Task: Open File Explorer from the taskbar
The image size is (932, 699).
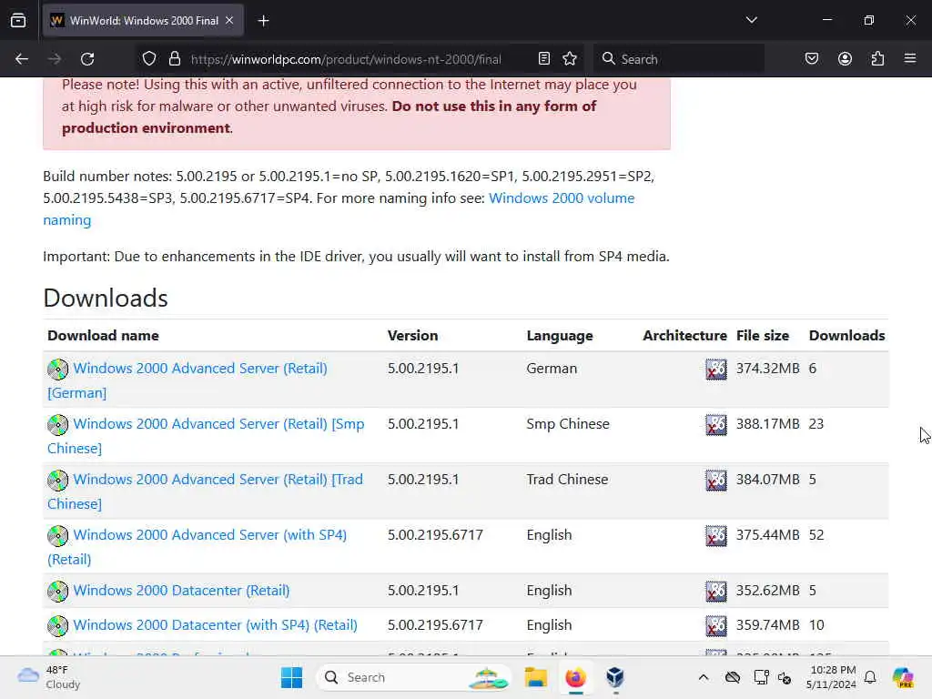Action: pyautogui.click(x=535, y=677)
